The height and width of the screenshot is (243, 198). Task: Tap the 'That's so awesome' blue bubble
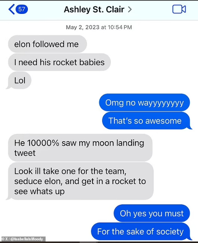(x=146, y=121)
